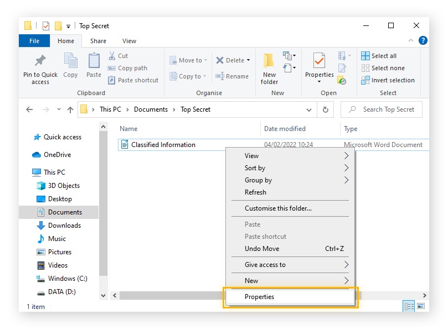Choose Properties in the context menu

click(x=290, y=297)
